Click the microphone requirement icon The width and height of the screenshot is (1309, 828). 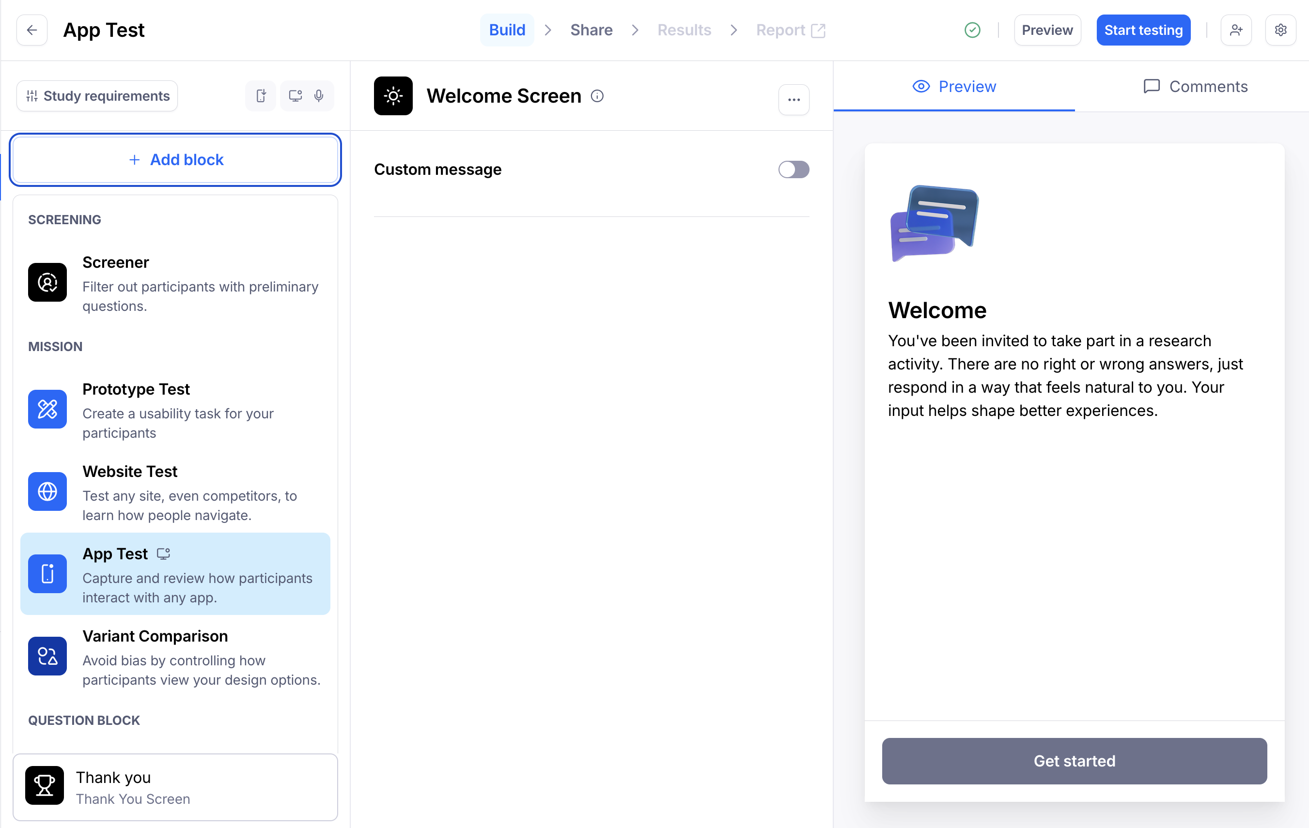[x=319, y=96]
